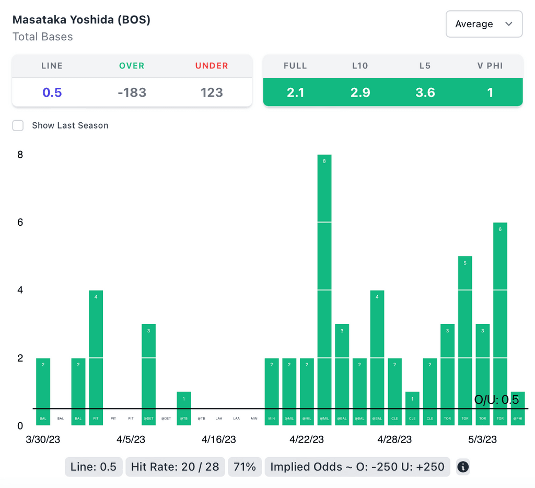Viewport: 535px width, 488px height.
Task: Click the PIT bar showing 4 bases
Action: point(96,355)
